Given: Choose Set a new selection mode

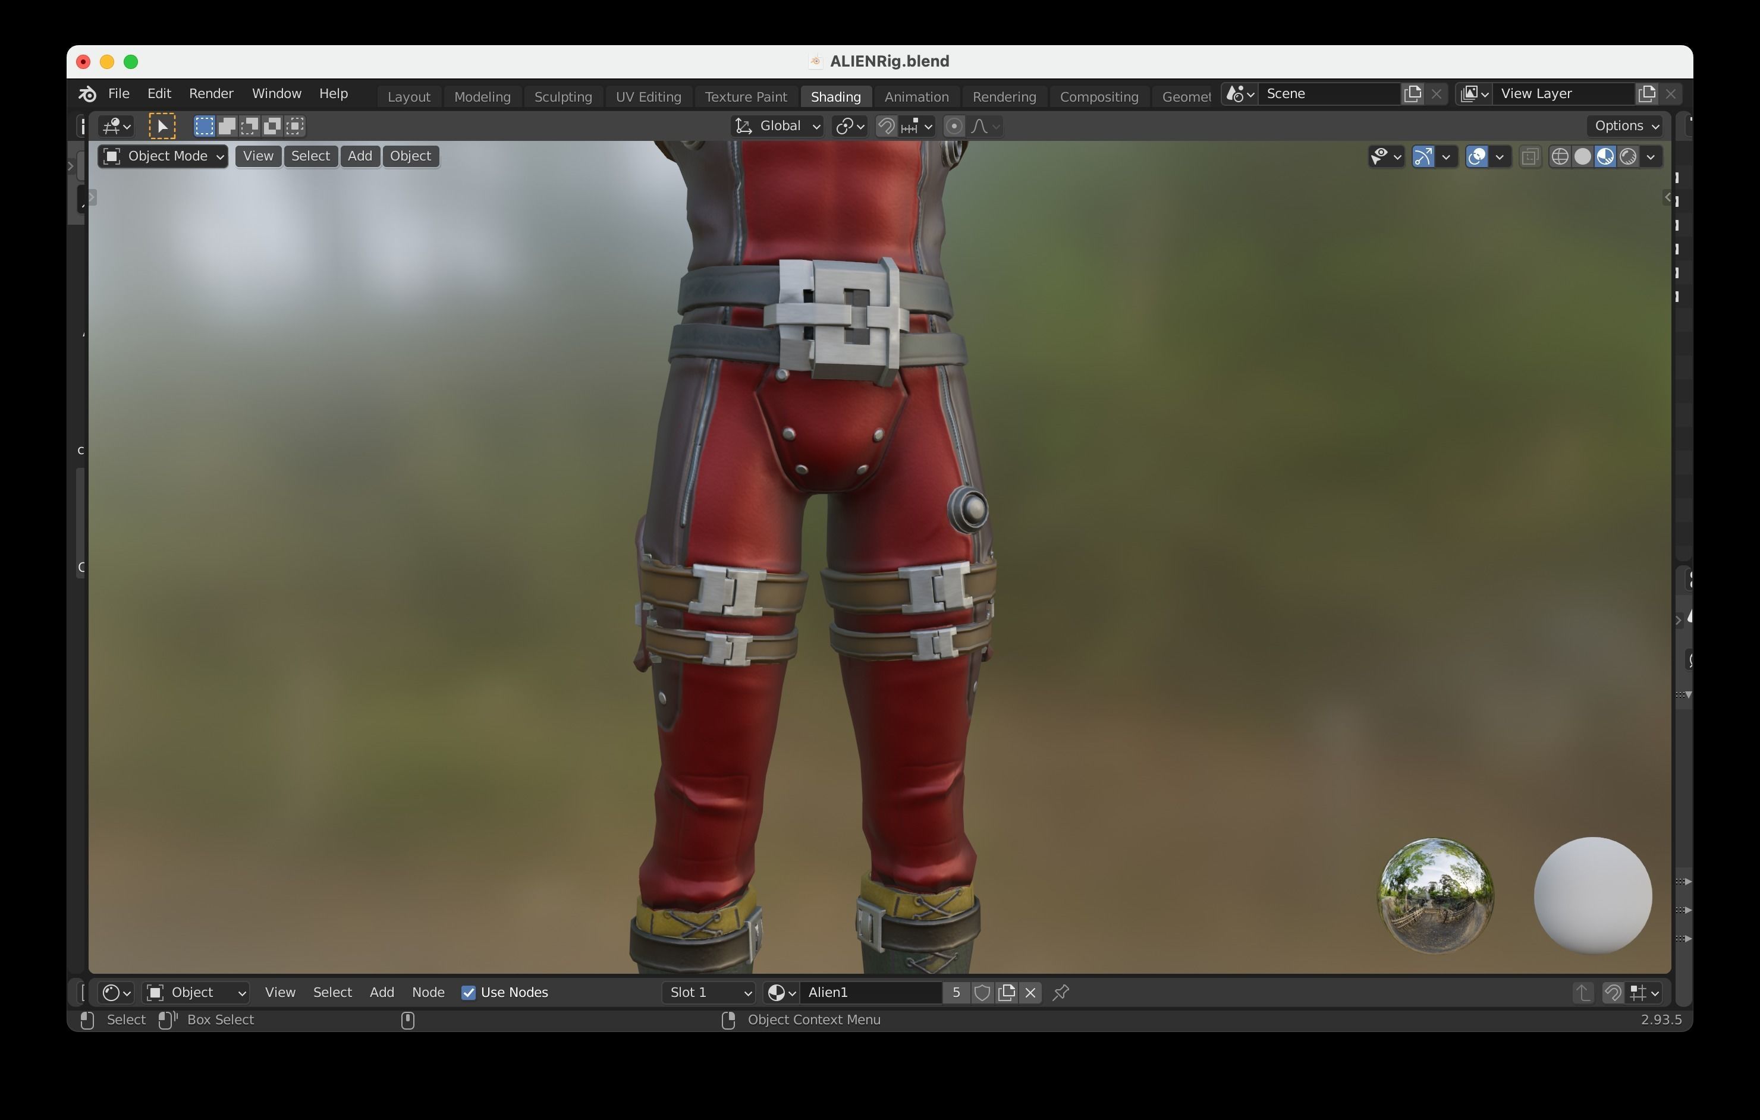Looking at the screenshot, I should pos(204,127).
